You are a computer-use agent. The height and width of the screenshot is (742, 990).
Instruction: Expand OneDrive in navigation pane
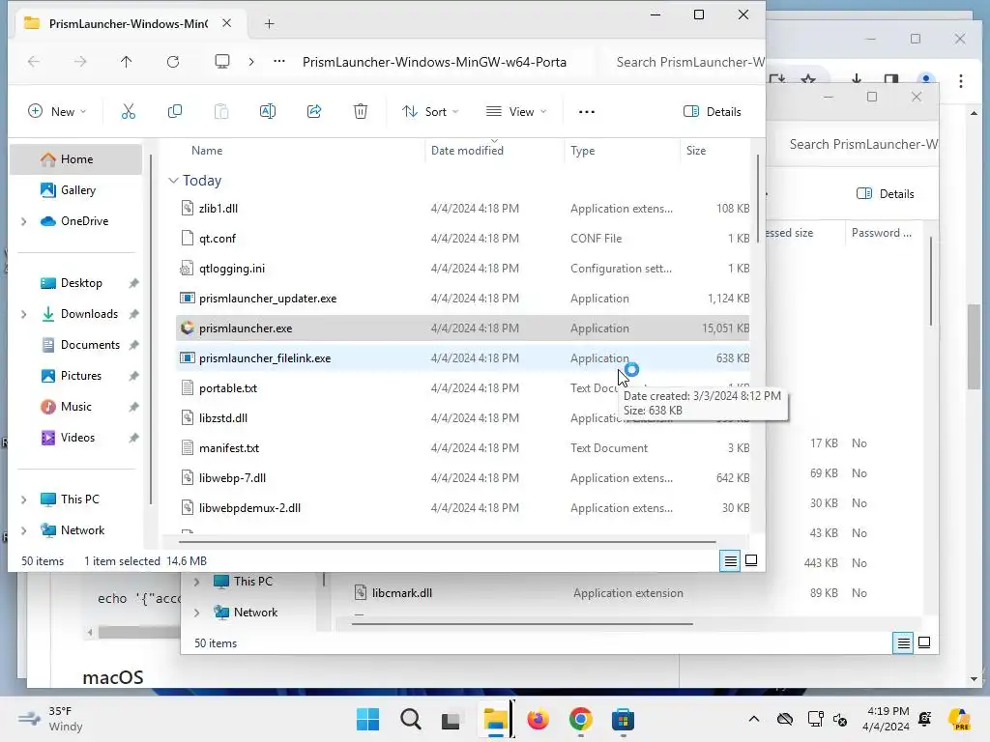click(x=24, y=221)
